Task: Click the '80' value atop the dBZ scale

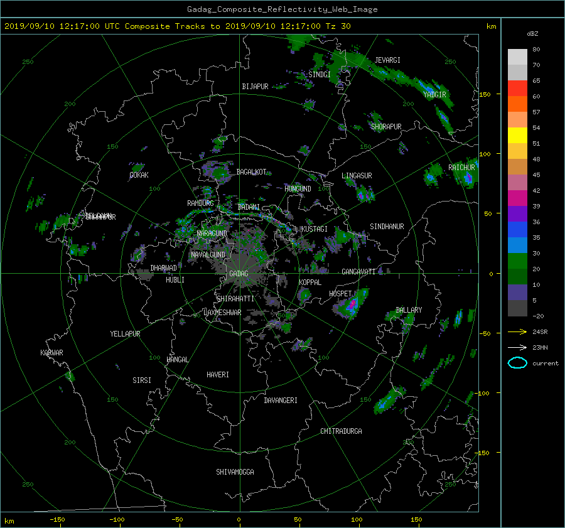Action: pyautogui.click(x=536, y=50)
